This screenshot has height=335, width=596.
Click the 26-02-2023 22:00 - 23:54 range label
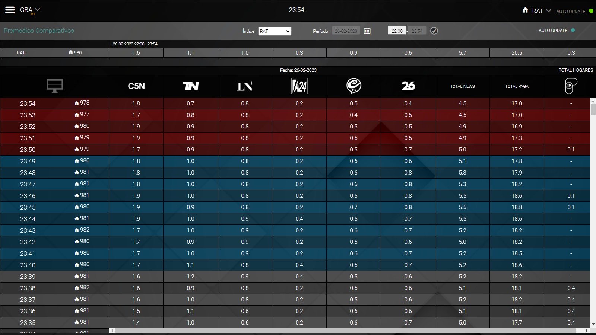(135, 44)
